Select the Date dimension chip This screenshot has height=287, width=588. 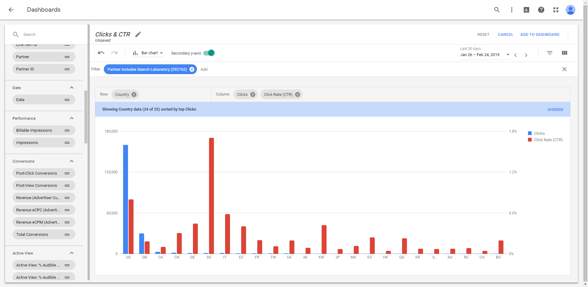44,100
